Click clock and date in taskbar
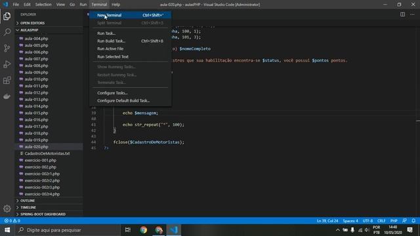 (x=393, y=230)
